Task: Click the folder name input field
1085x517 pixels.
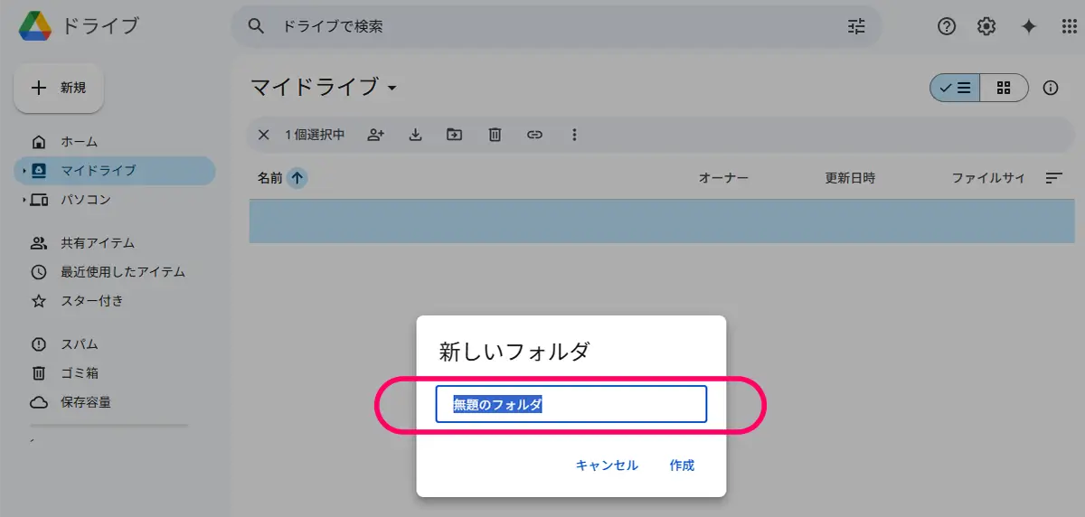Action: [x=571, y=404]
